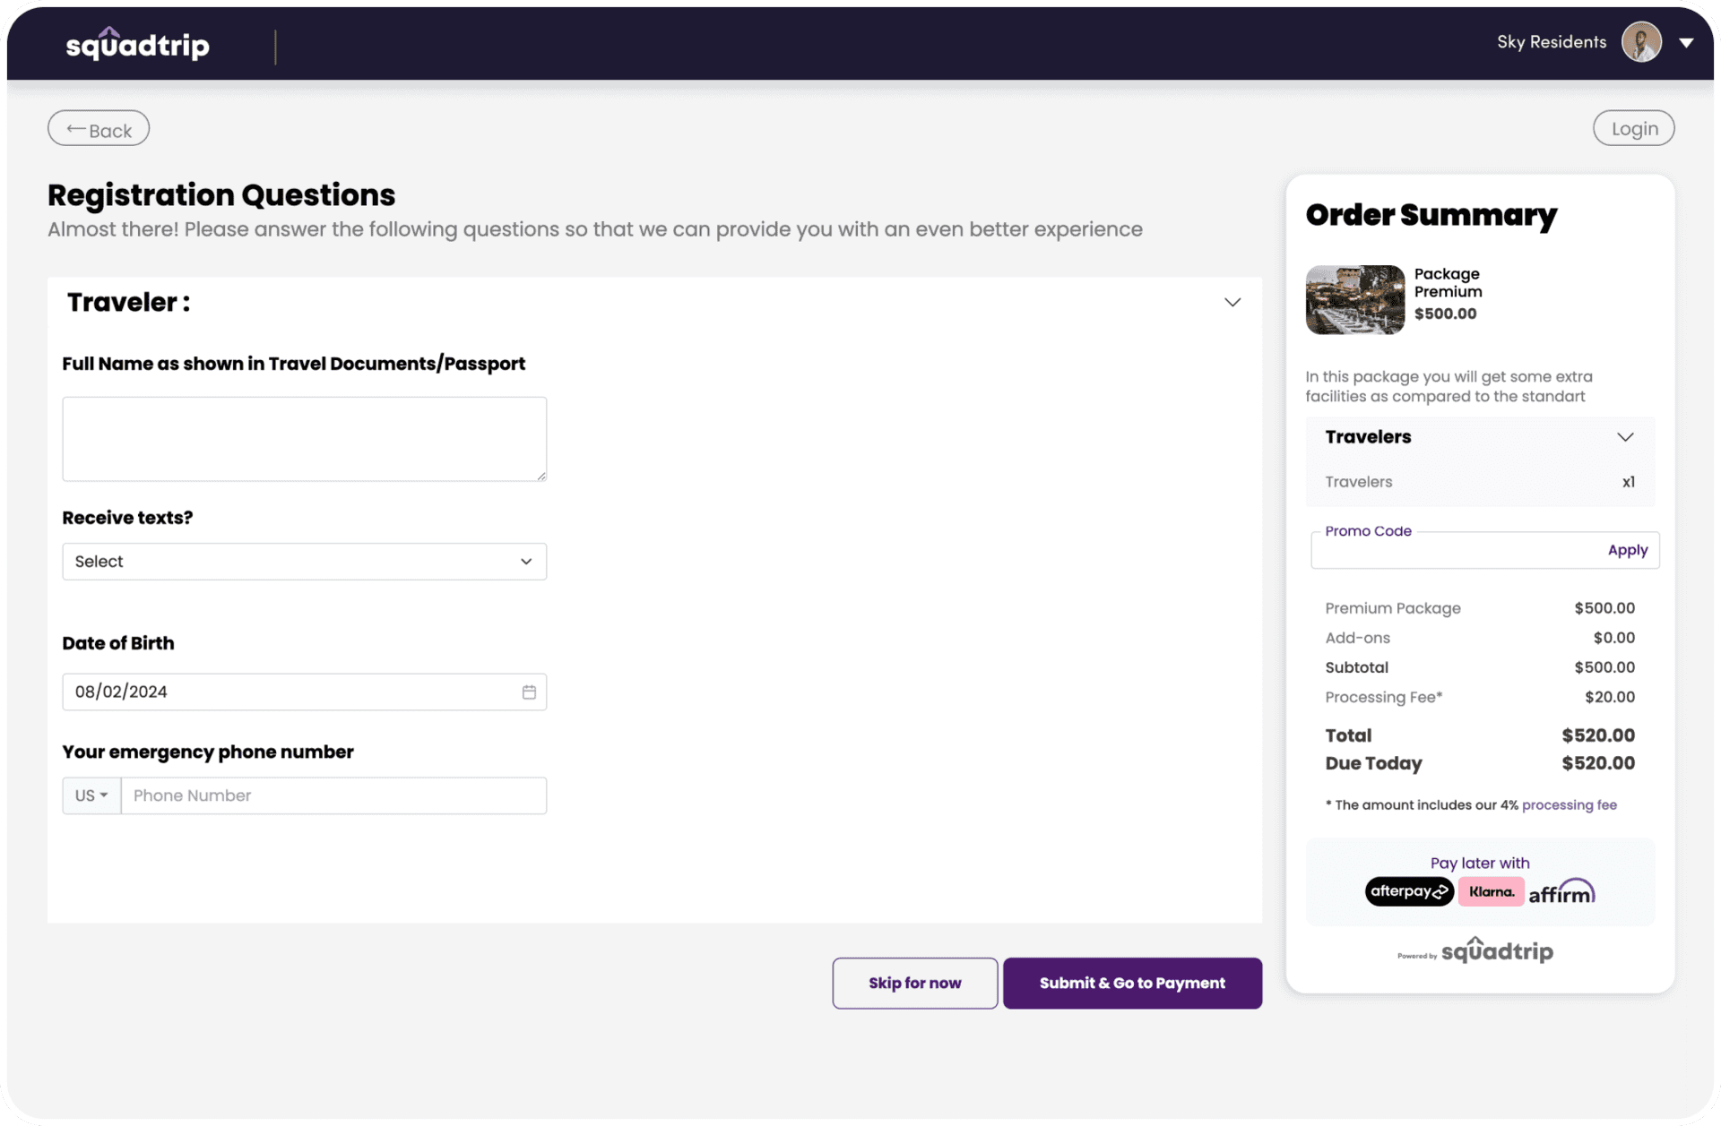Click the Premium Package thumbnail image
The width and height of the screenshot is (1721, 1126).
[x=1353, y=299]
